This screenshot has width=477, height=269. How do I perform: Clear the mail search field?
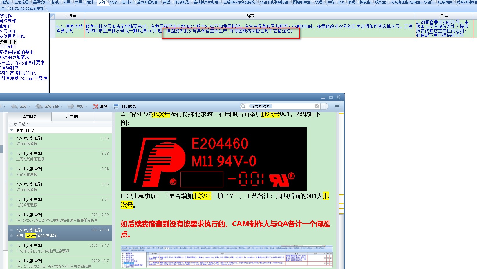[317, 106]
